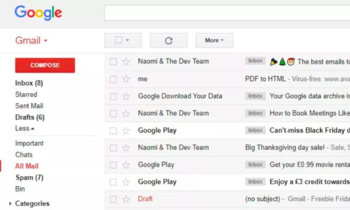The width and height of the screenshot is (350, 210).
Task: Click sender Google Download Your Data
Action: coord(180,96)
